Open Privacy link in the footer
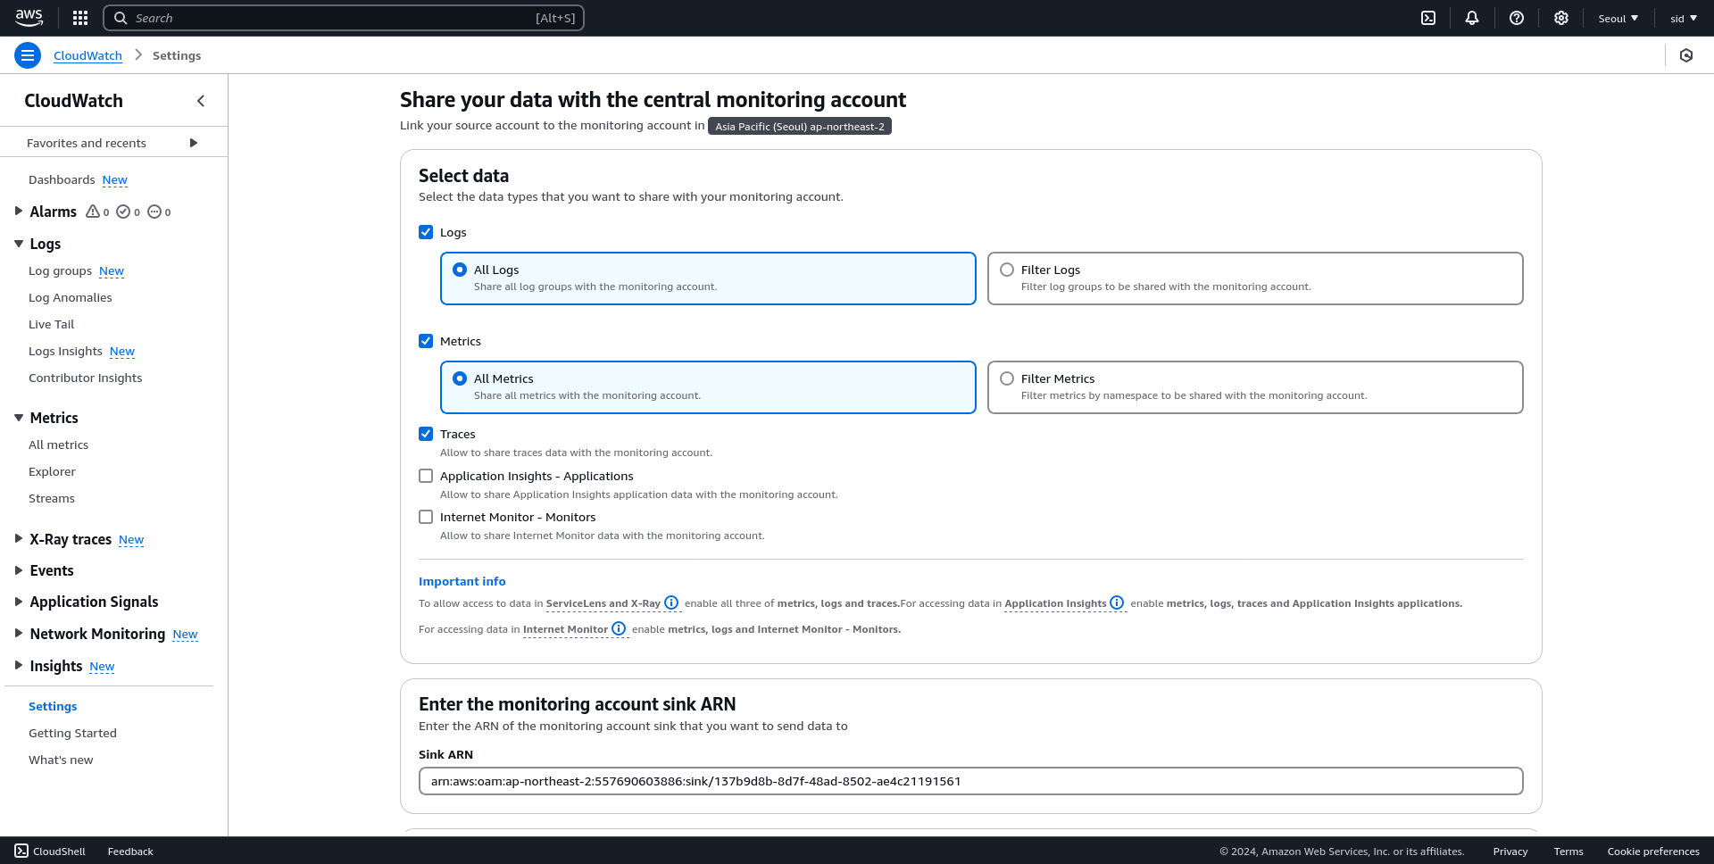This screenshot has width=1714, height=864. pos(1510,852)
